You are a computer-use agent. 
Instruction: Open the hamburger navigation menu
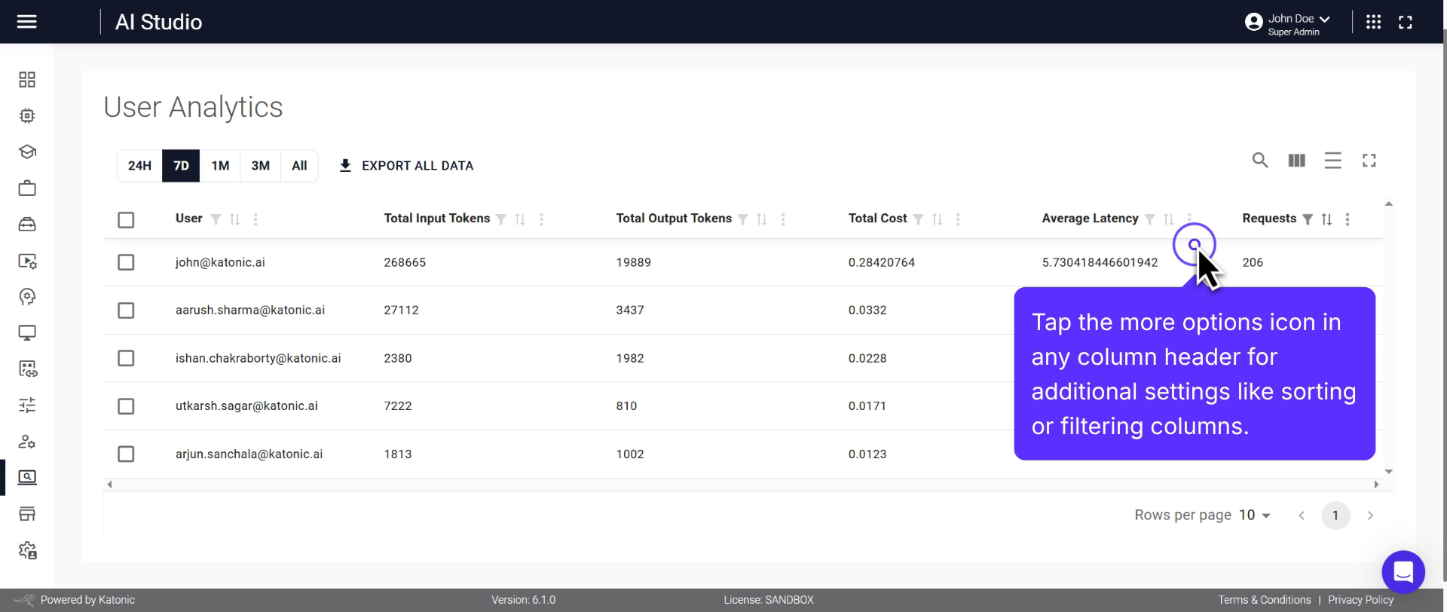pyautogui.click(x=27, y=22)
